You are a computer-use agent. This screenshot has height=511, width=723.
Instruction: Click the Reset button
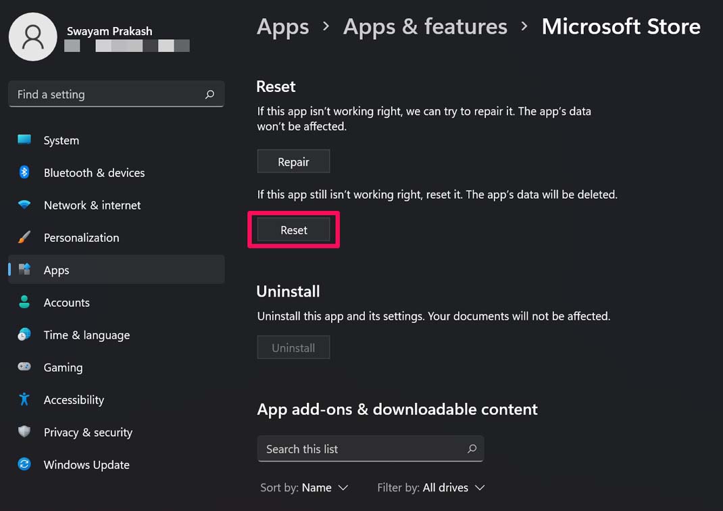pos(293,230)
